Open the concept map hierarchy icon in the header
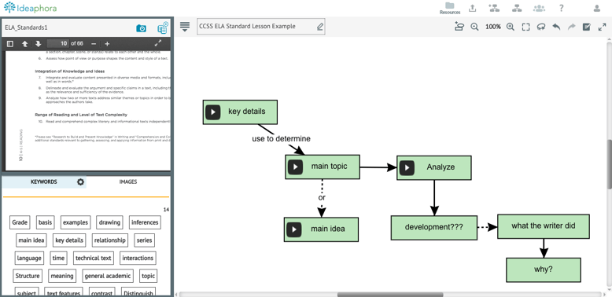Image resolution: width=612 pixels, height=297 pixels. point(517,8)
